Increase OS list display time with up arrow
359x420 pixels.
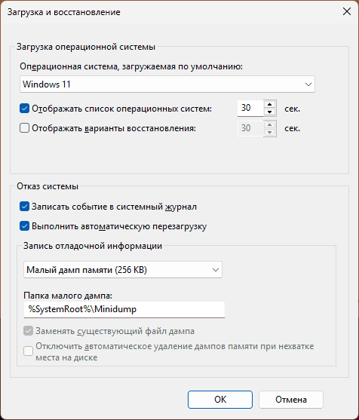[x=270, y=105]
